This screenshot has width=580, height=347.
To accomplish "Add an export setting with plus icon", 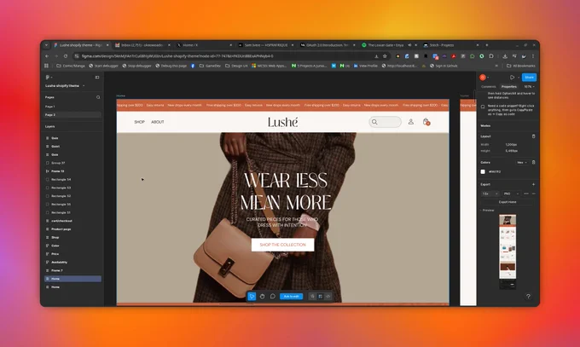I will [533, 184].
